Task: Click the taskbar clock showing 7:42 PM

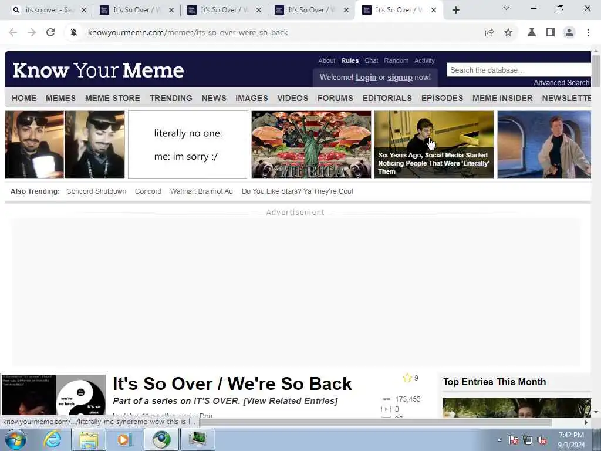Action: [x=571, y=440]
